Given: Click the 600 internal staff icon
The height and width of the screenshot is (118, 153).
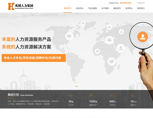Looking at the screenshot, I should [x=112, y=95].
